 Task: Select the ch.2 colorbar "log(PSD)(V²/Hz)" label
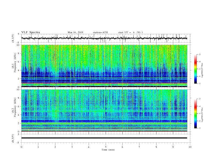click(202, 115)
